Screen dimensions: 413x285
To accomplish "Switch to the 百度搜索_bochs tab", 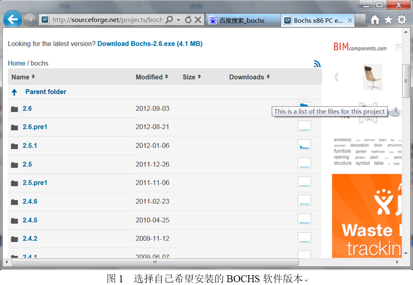I will click(x=243, y=20).
